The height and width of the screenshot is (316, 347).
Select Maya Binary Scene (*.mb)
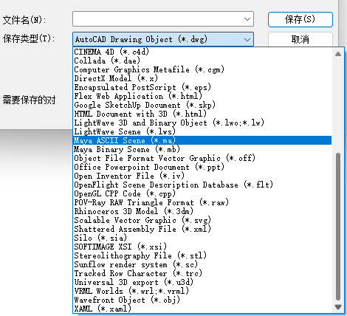click(202, 149)
